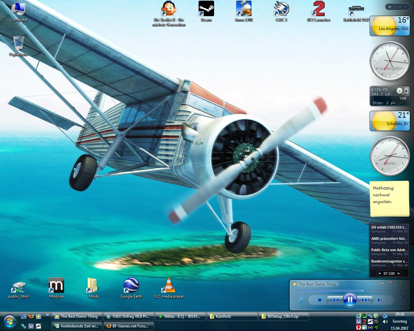Expand the Quick Launch overflow chevron

[48, 315]
